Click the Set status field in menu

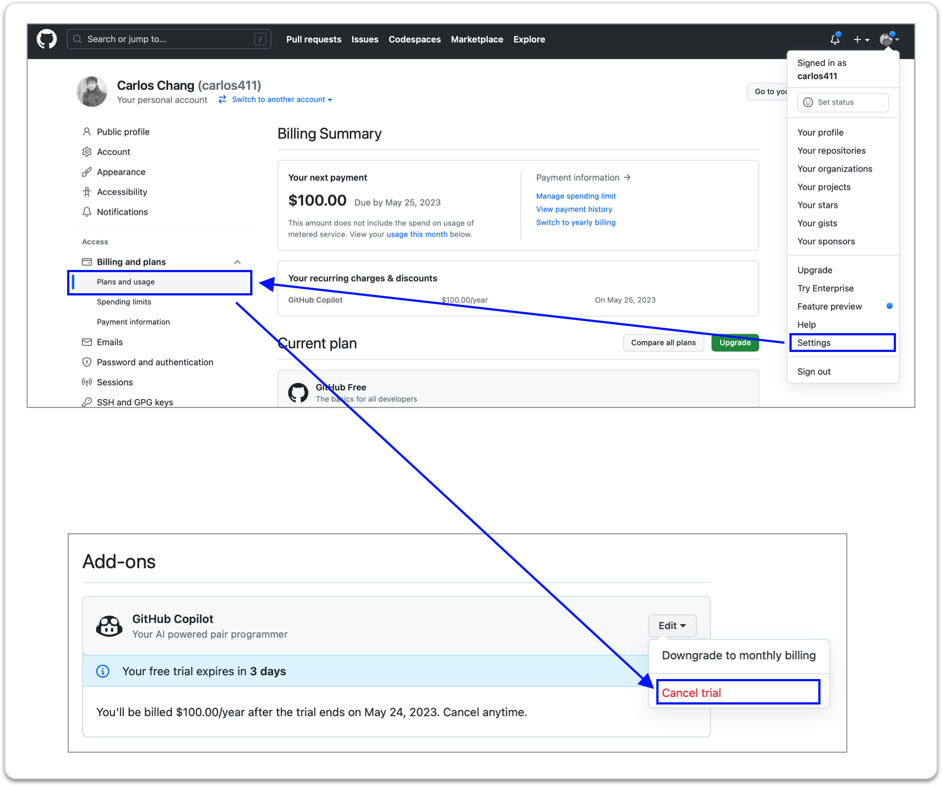point(843,103)
